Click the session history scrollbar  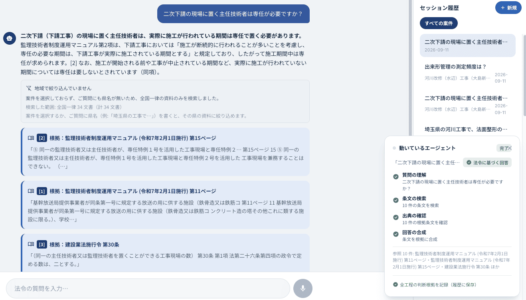[524, 76]
